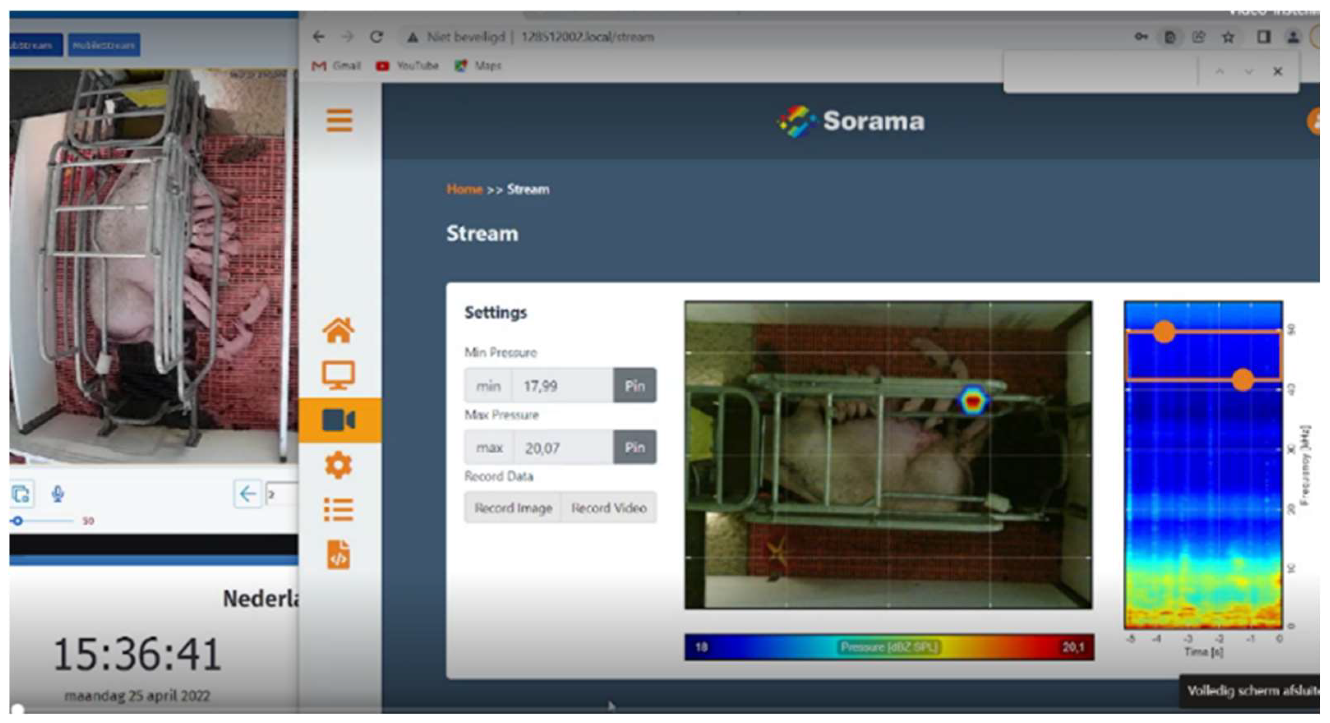Click upper orange handle on spectrogram
The image size is (1330, 723).
1164,331
